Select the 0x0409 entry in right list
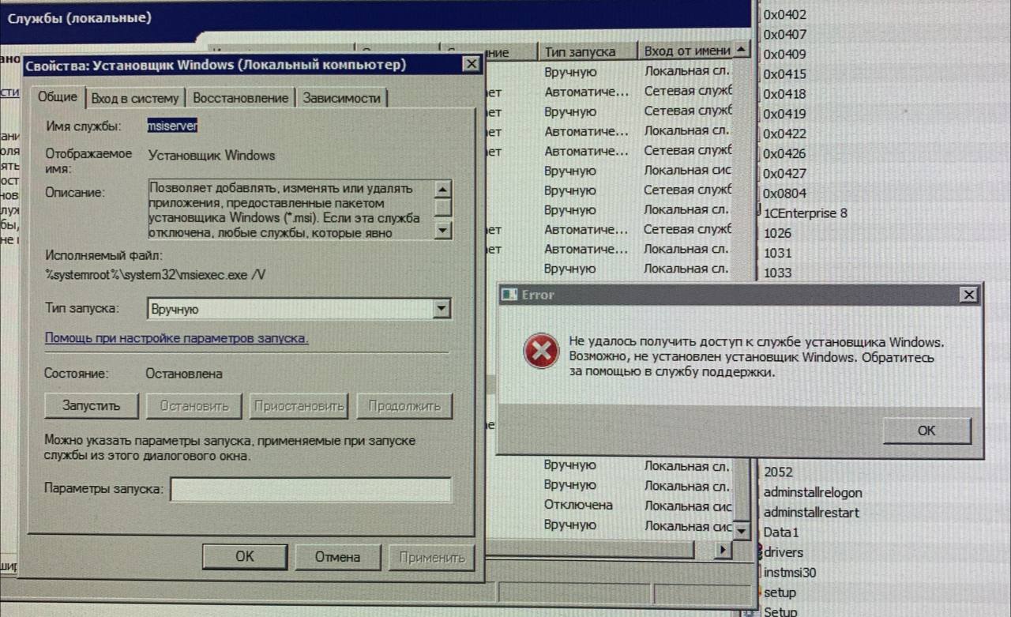Image resolution: width=1011 pixels, height=617 pixels. (784, 55)
